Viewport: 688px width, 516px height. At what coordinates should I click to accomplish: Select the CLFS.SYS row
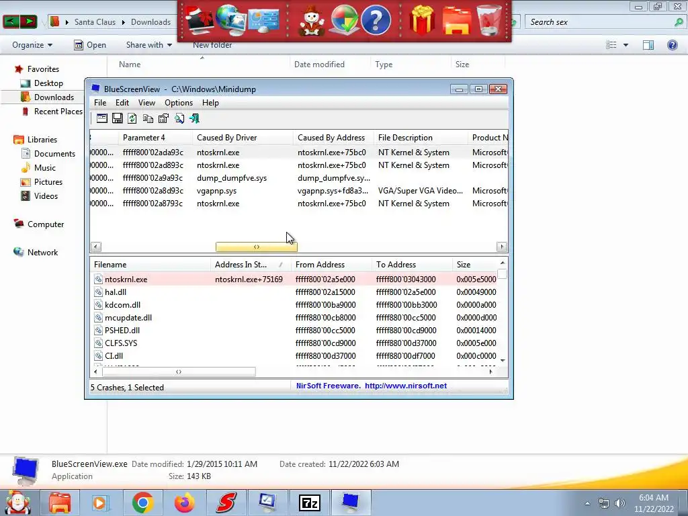pyautogui.click(x=294, y=343)
